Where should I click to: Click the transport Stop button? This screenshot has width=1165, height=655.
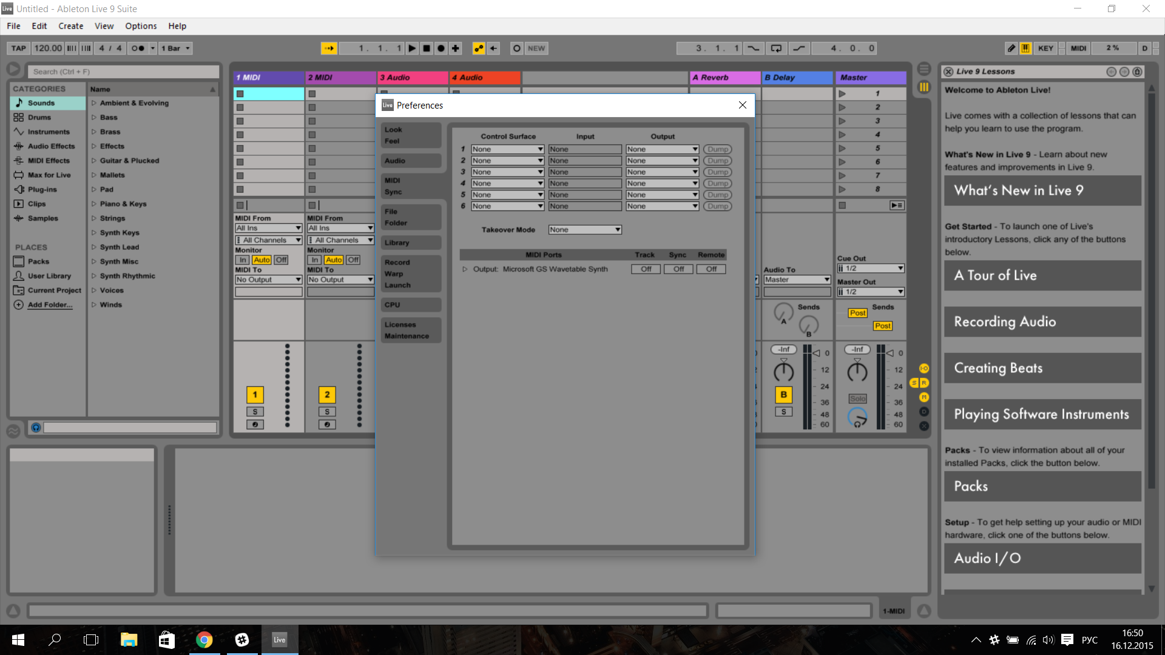pos(427,49)
